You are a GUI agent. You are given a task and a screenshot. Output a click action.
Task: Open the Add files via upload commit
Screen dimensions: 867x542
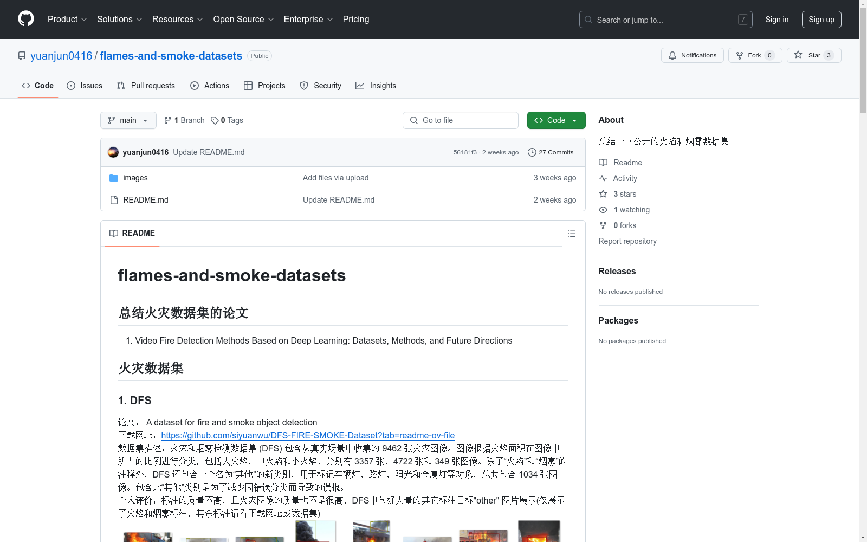click(x=336, y=178)
